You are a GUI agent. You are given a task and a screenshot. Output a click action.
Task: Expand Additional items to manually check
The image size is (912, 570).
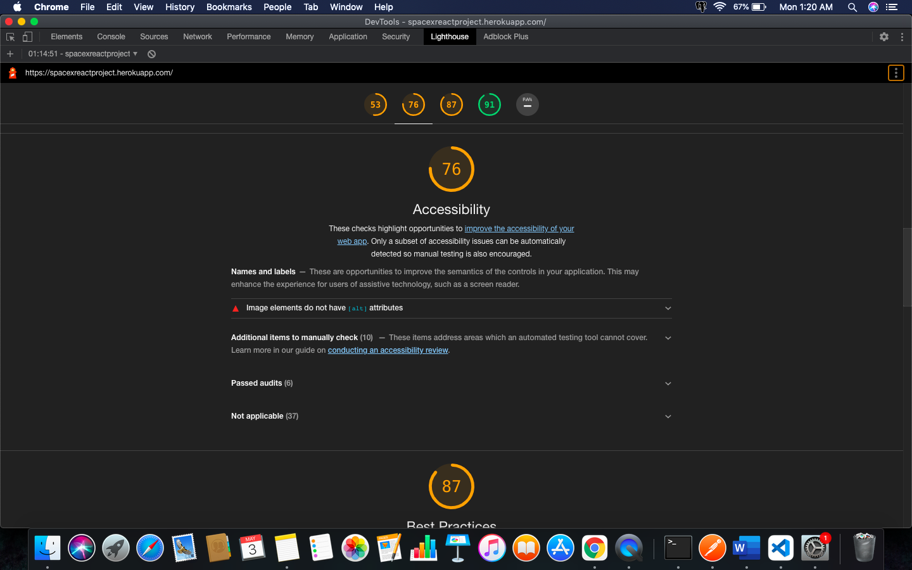pyautogui.click(x=451, y=344)
